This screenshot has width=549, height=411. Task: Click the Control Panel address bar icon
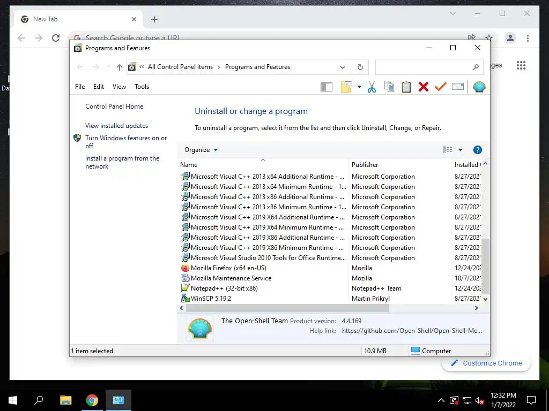132,67
